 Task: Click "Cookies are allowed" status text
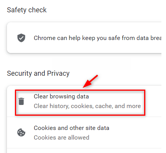61,138
